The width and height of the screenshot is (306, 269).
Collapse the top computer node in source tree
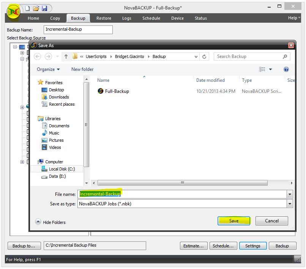(x=15, y=47)
